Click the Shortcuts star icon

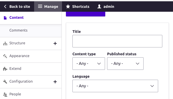(68, 7)
